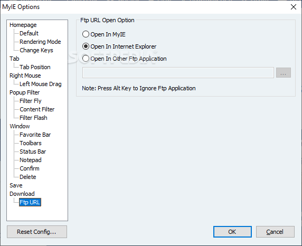Open Delete settings

[28, 177]
